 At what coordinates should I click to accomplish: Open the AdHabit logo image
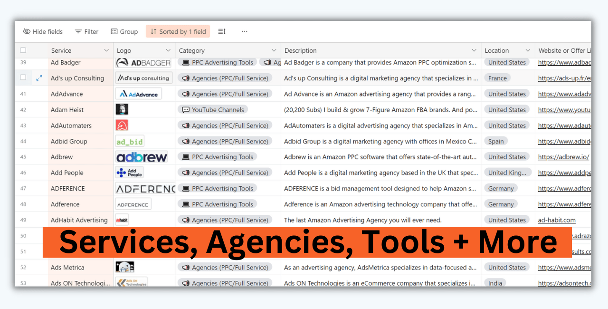(x=122, y=220)
